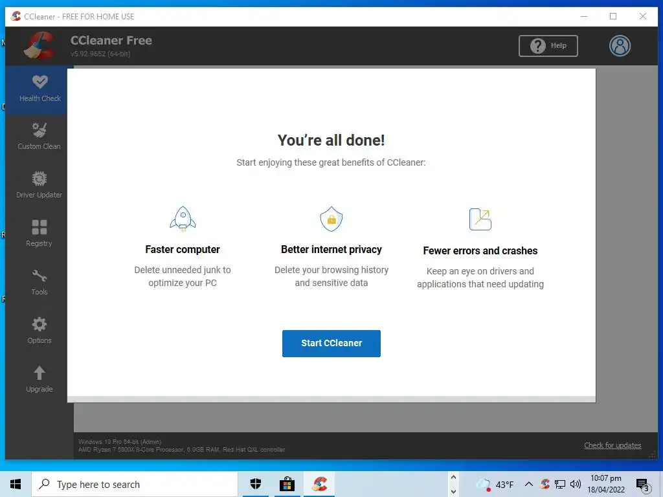Click the Fewer errors and crashes icon
This screenshot has width=663, height=497.
click(x=480, y=219)
